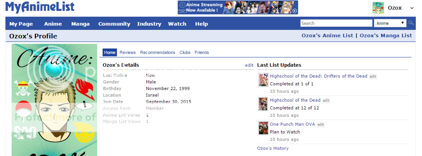
Task: Click the Ozox avatar icon in header
Action: click(378, 8)
